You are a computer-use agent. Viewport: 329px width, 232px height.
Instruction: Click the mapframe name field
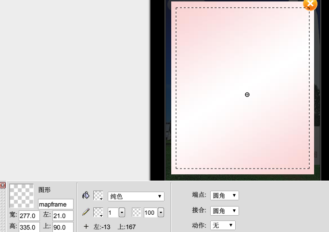pos(56,204)
